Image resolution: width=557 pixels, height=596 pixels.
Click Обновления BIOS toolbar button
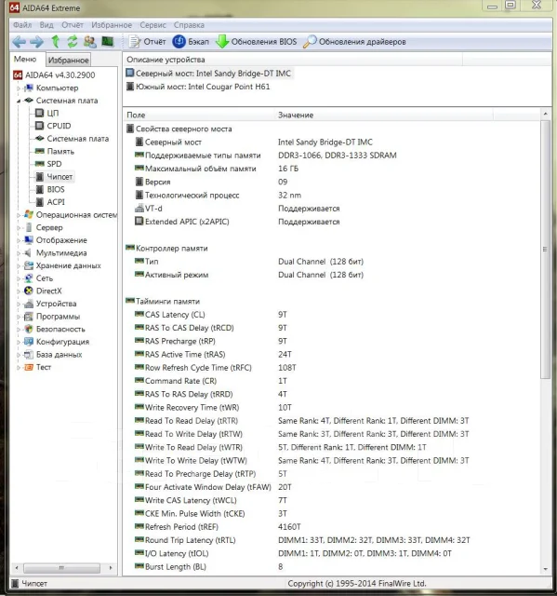tap(257, 41)
